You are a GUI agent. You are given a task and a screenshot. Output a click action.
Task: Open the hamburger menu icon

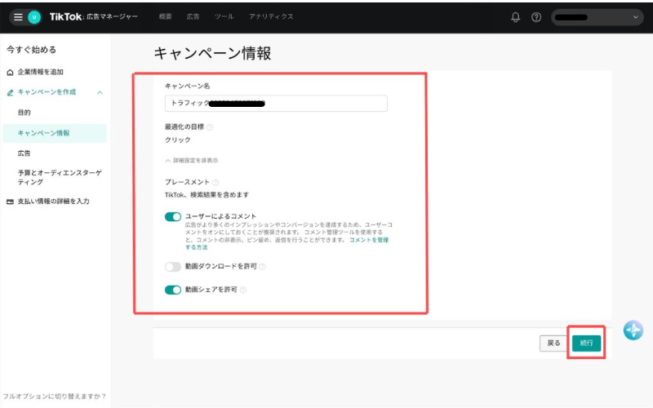(18, 17)
